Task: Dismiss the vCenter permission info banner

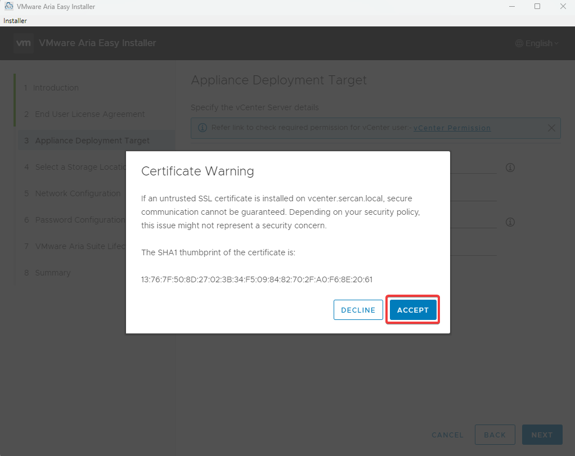Action: [551, 128]
